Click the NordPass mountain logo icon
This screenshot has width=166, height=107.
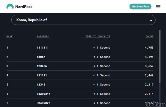[10, 7]
